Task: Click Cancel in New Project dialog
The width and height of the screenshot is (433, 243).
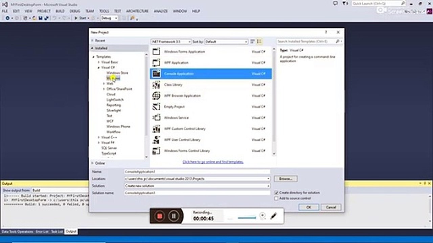Action: 331,207
